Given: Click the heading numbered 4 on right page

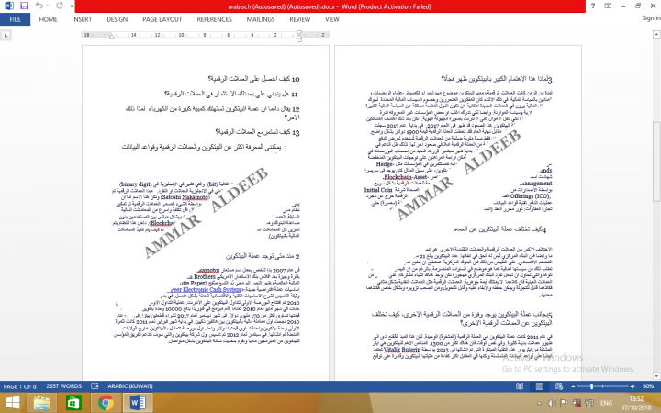Looking at the screenshot, I should coord(499,229).
